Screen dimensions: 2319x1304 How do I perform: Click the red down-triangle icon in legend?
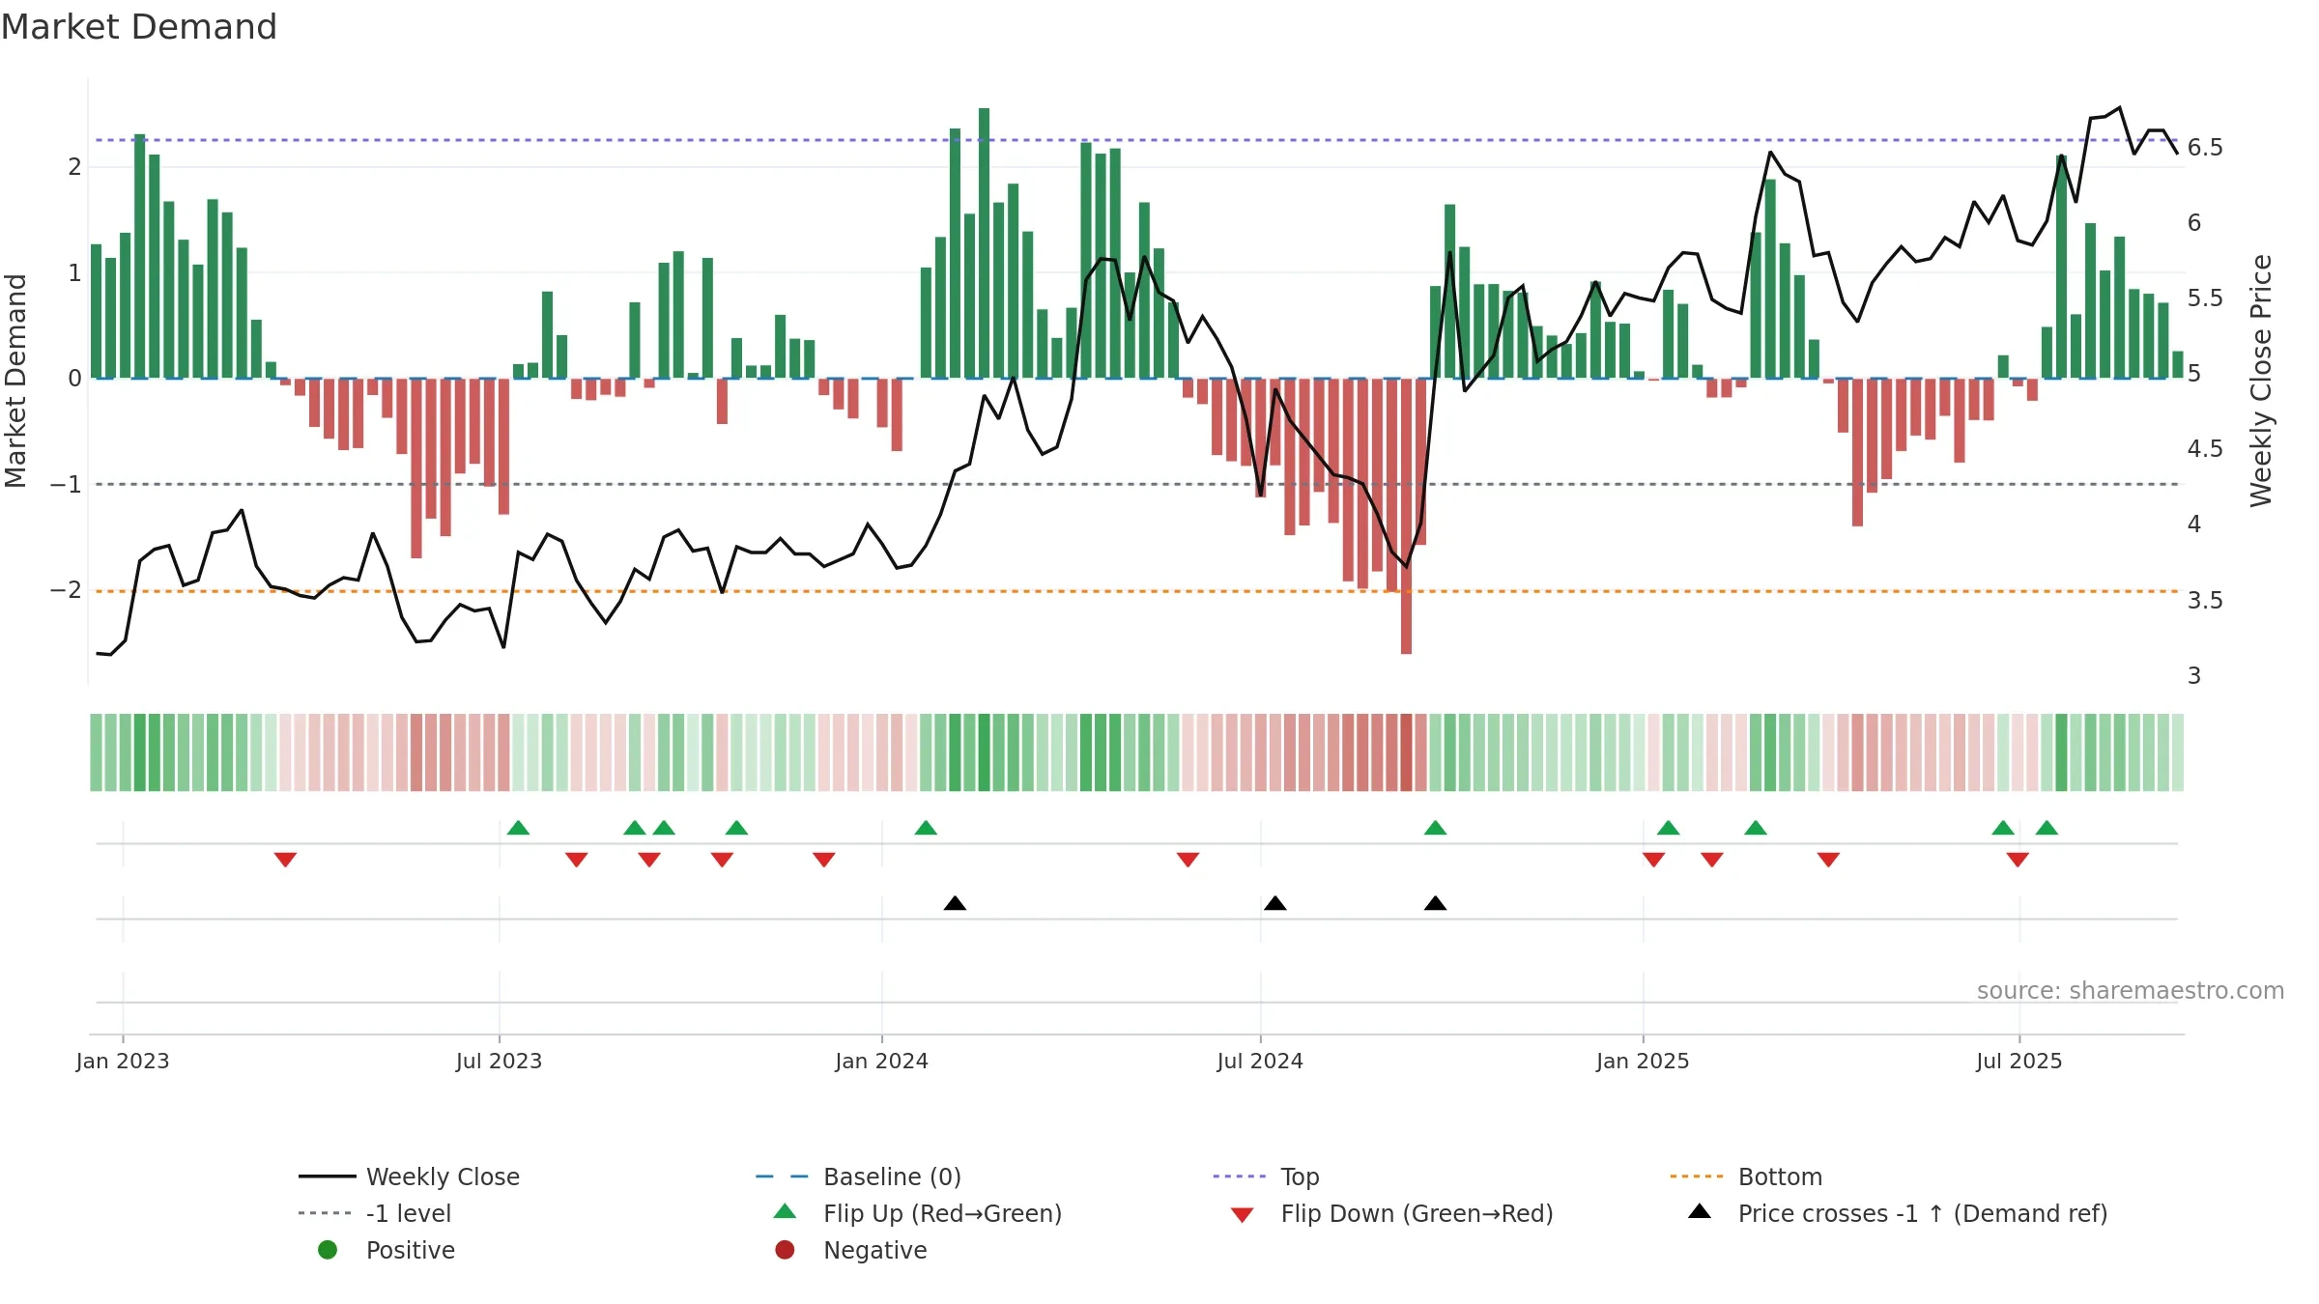click(x=1243, y=1215)
